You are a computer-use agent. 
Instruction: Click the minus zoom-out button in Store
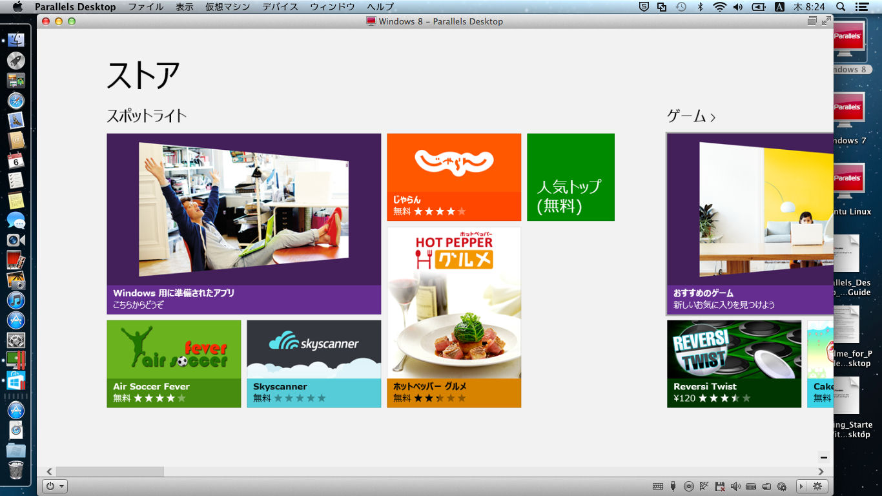click(824, 457)
